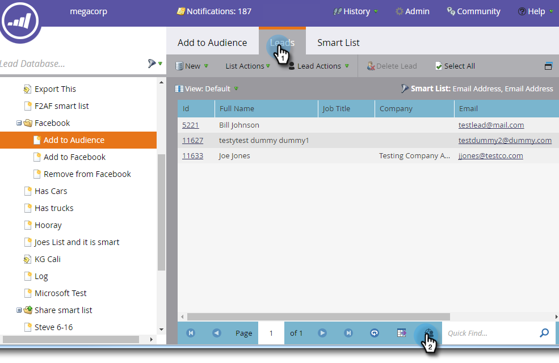Viewport: 559px width, 363px height.
Task: Click jjones@testco.com email link
Action: tap(490, 156)
